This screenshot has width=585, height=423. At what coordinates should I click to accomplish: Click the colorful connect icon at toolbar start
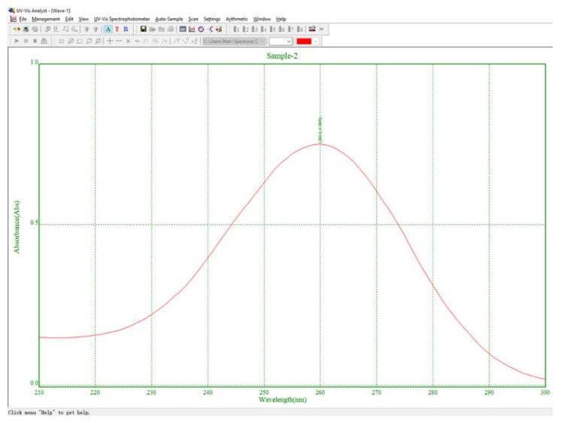tap(17, 29)
